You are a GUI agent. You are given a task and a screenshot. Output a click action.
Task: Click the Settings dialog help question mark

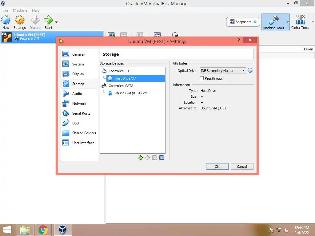pos(238,40)
